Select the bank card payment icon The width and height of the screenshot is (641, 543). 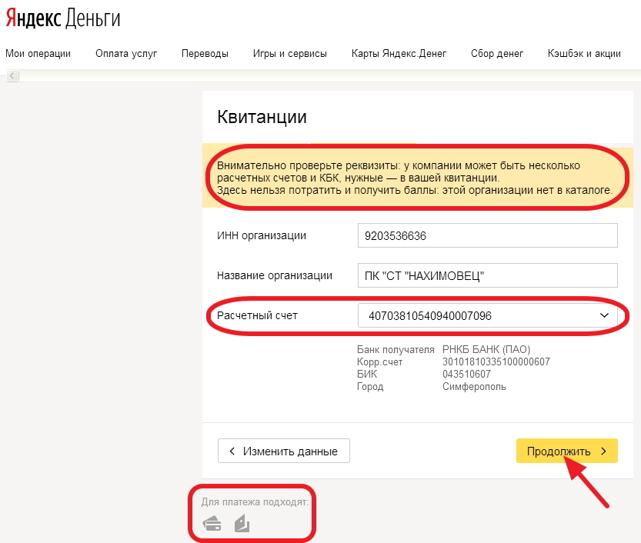tap(212, 525)
